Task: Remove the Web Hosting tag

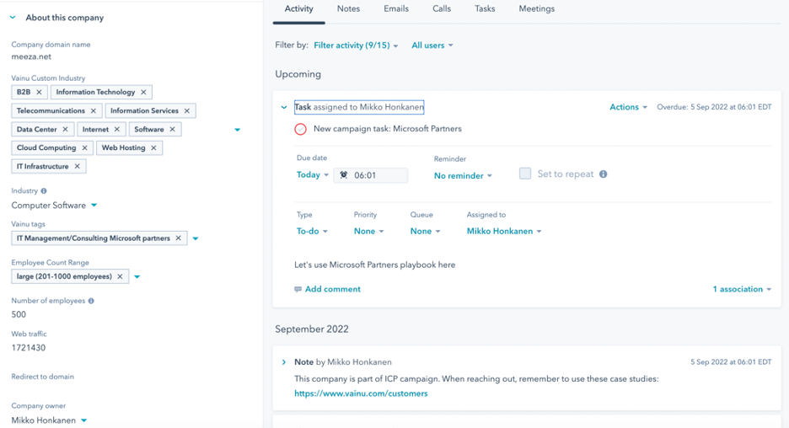Action: (x=154, y=148)
